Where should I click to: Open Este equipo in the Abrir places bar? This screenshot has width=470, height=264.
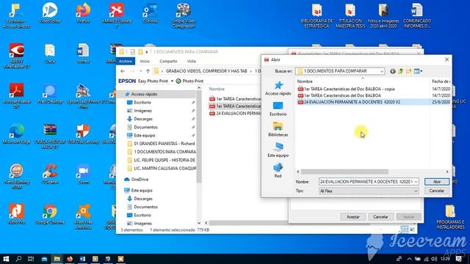pos(278,150)
